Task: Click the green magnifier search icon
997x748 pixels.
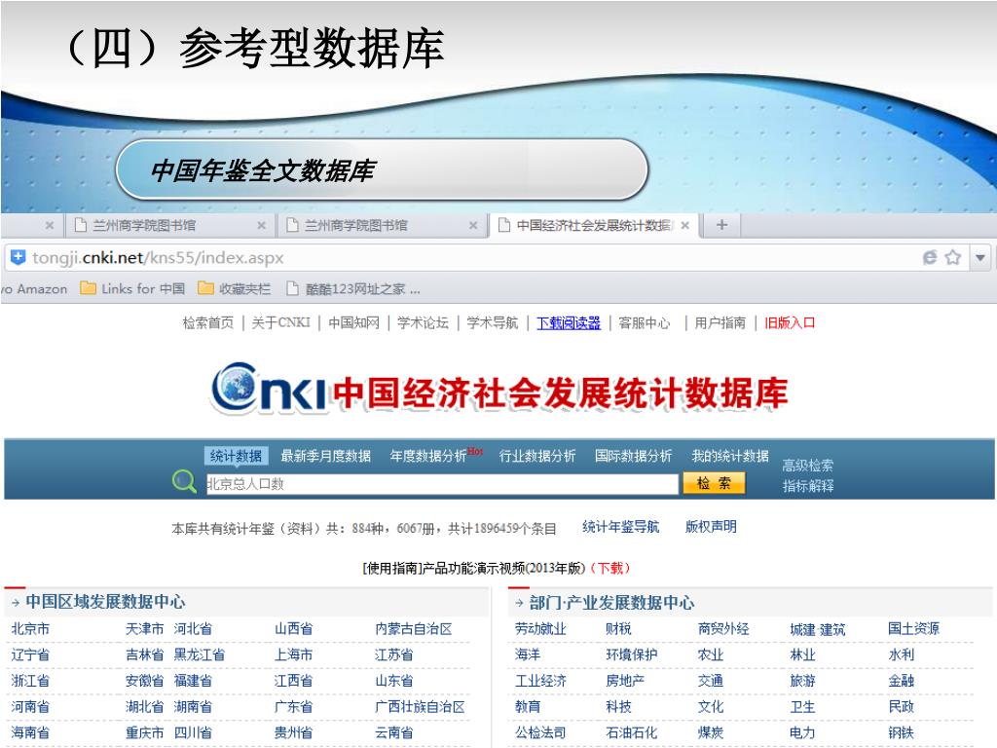Action: [x=184, y=481]
